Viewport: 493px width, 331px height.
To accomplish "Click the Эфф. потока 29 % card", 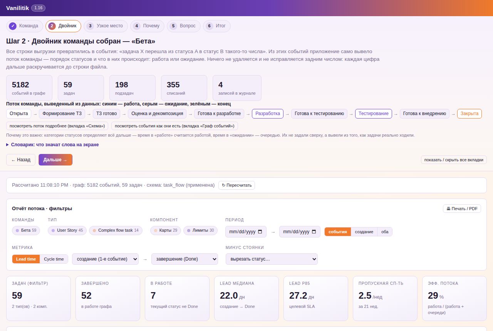I will click(x=454, y=298).
